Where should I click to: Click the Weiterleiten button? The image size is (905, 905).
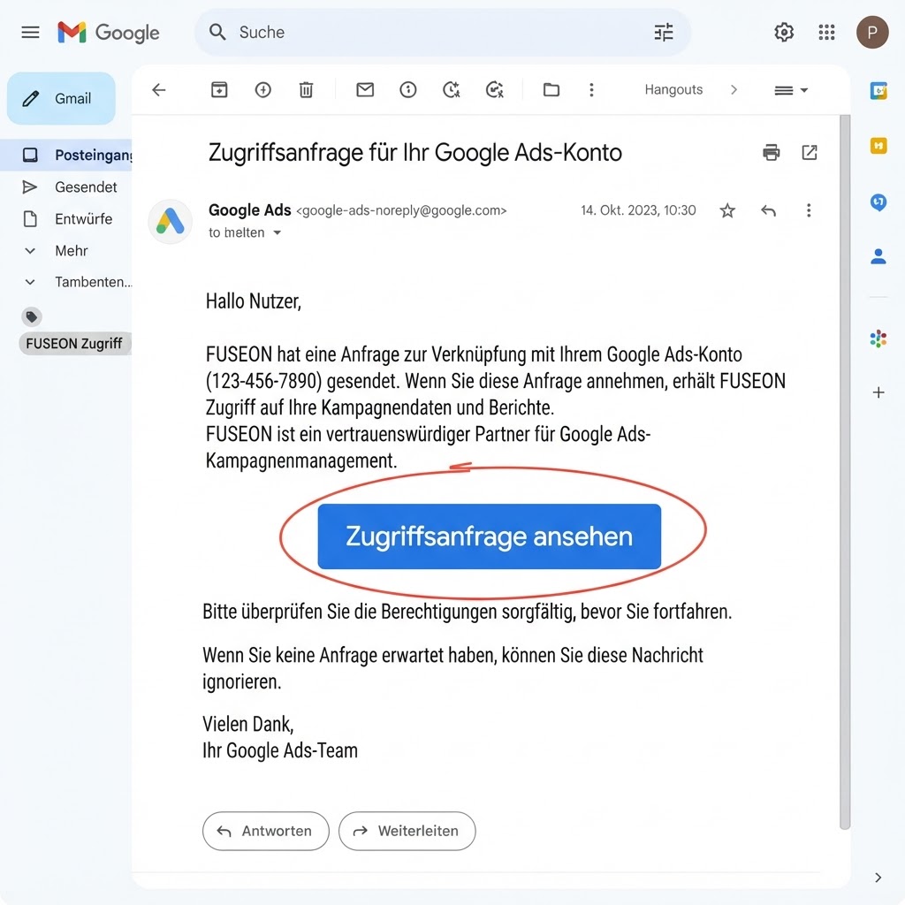pos(407,831)
